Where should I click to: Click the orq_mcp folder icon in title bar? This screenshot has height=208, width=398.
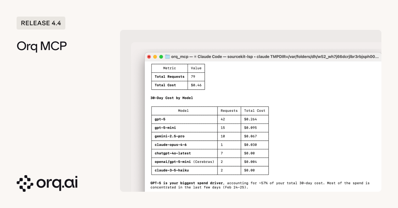167,57
